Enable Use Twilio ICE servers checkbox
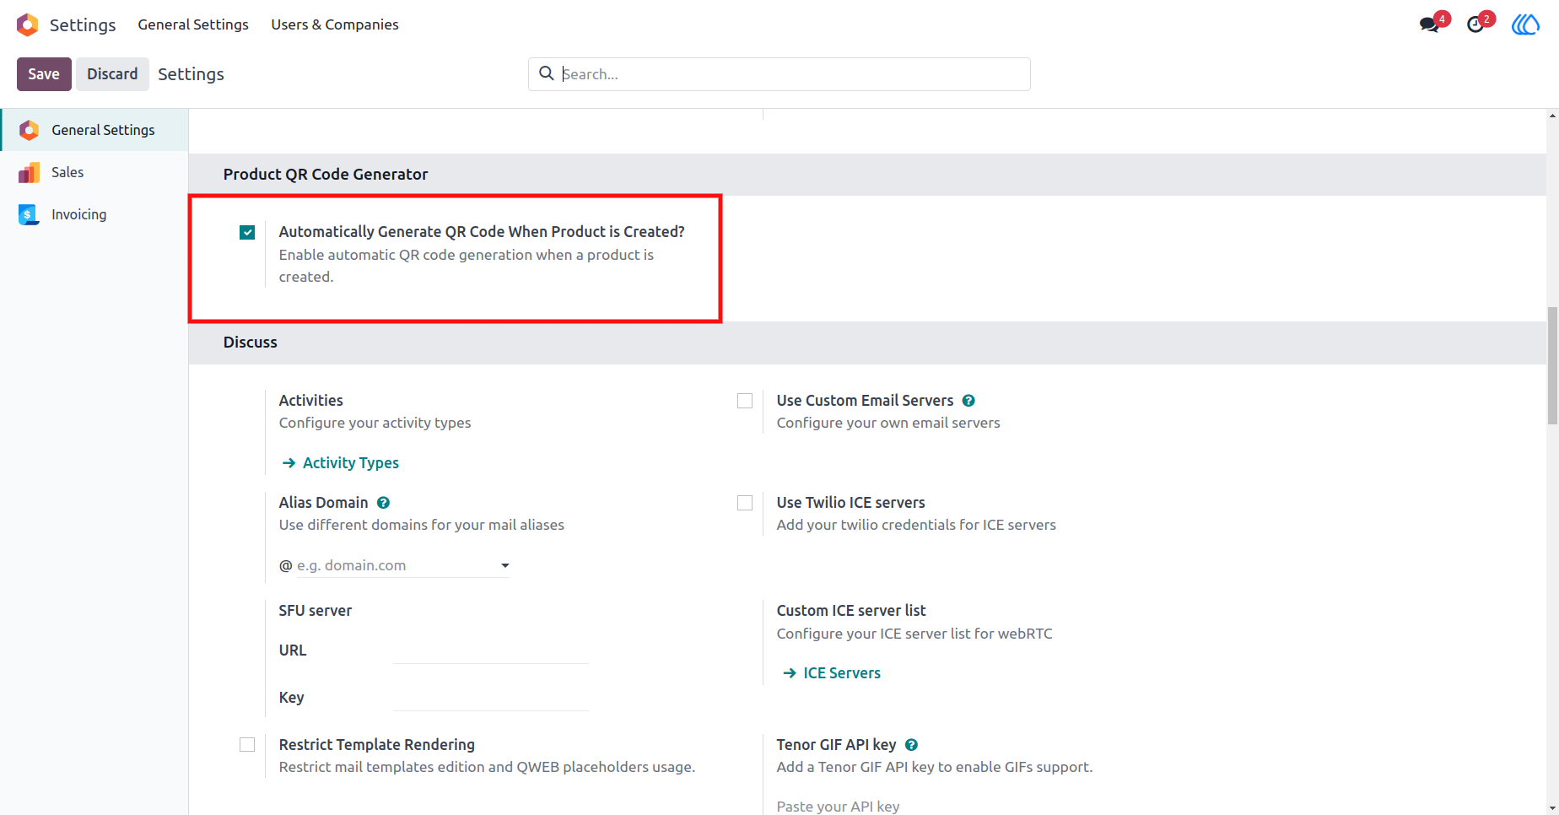This screenshot has height=815, width=1559. [745, 503]
